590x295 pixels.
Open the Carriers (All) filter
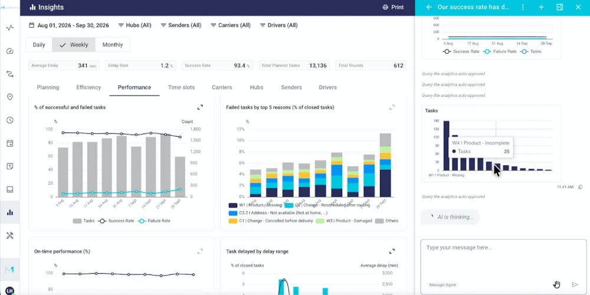click(x=230, y=25)
